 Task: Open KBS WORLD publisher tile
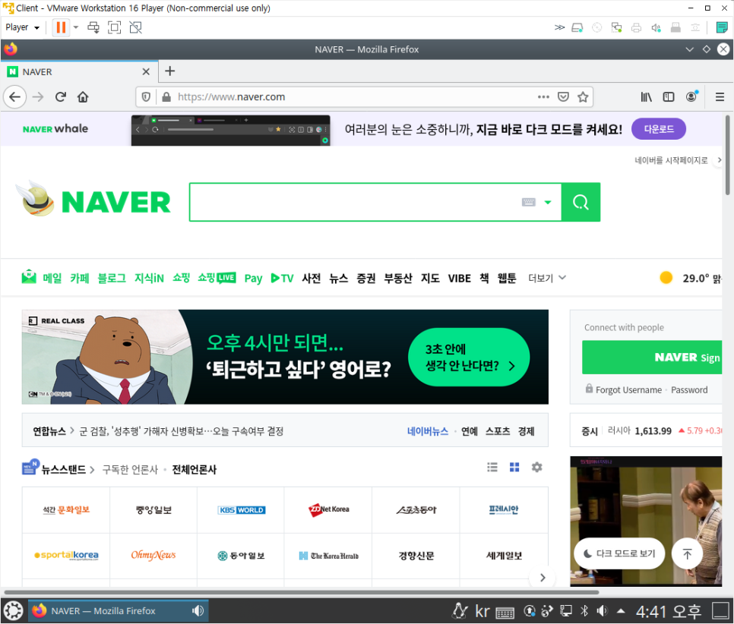[241, 510]
